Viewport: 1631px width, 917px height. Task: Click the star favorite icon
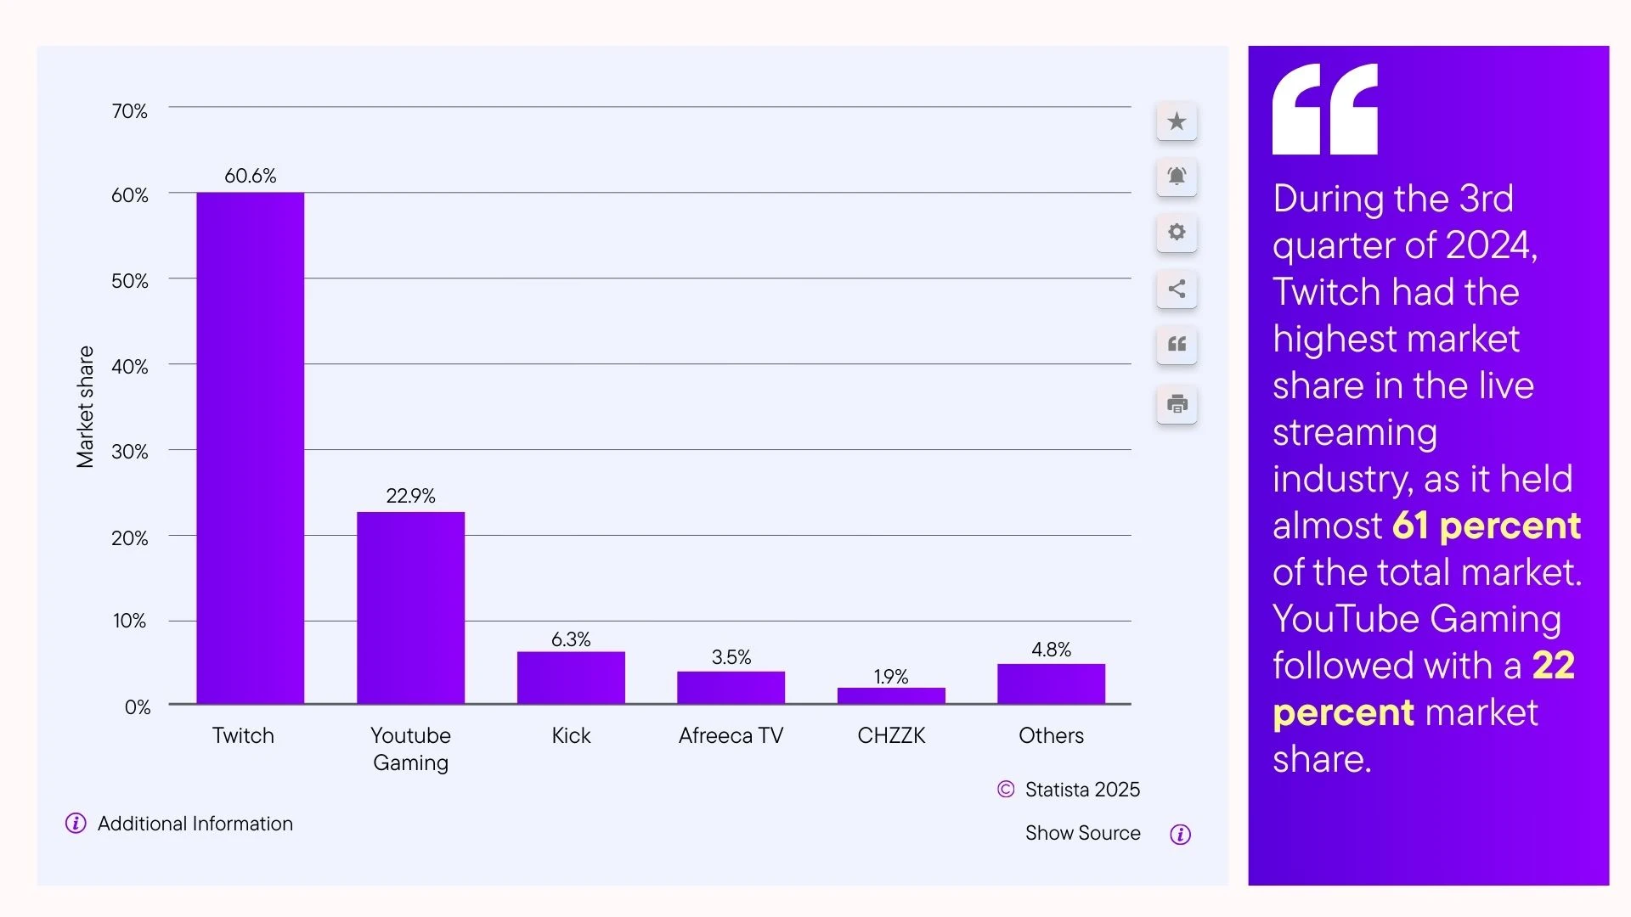point(1177,121)
